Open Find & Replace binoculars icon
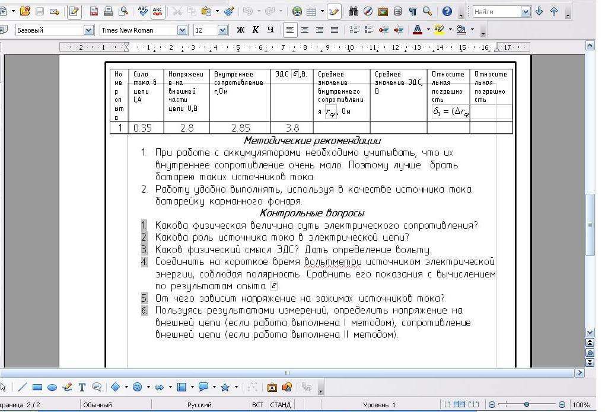This screenshot has height=412, width=605. coord(353,12)
